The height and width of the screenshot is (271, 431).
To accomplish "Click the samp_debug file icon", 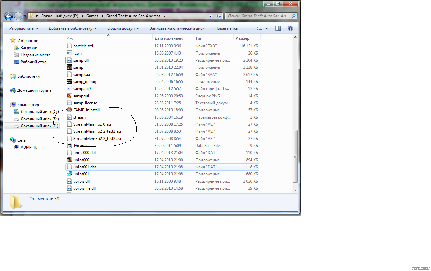I will pos(70,82).
